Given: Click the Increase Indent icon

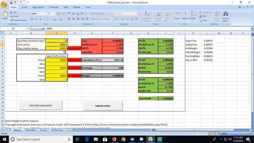Looking at the screenshot, I should (87, 19).
